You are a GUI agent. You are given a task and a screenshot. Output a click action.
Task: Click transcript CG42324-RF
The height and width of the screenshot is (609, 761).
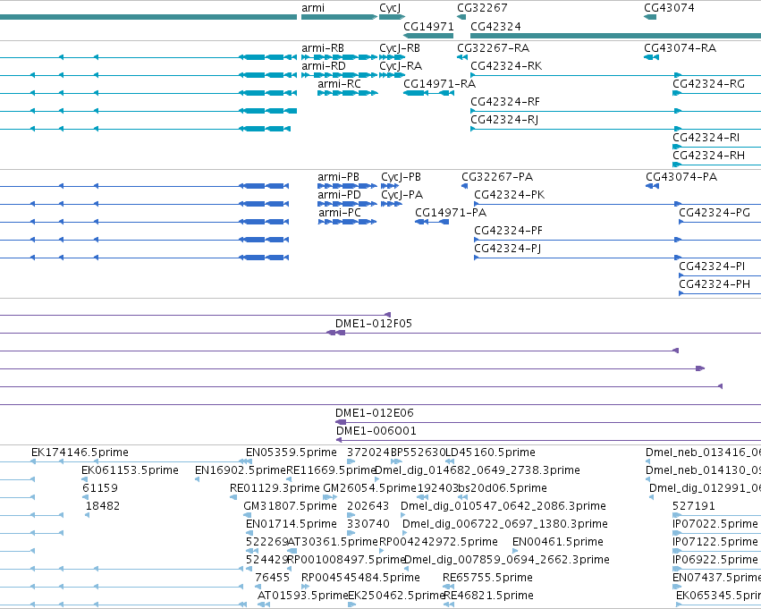click(x=505, y=102)
